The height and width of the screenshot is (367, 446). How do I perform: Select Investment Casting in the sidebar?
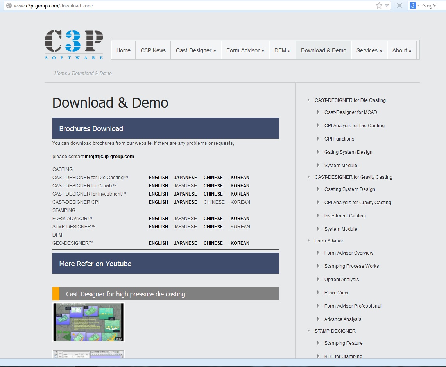tap(345, 216)
